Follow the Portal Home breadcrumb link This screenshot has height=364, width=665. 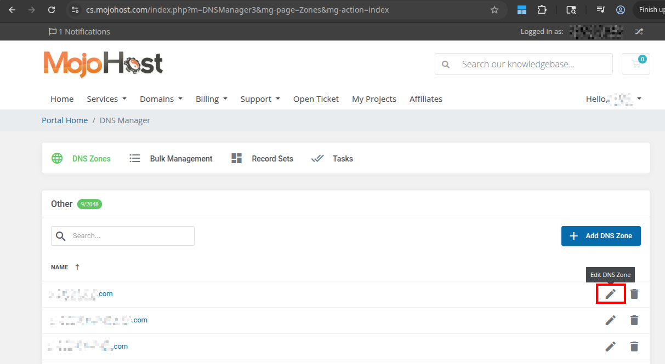click(x=65, y=120)
